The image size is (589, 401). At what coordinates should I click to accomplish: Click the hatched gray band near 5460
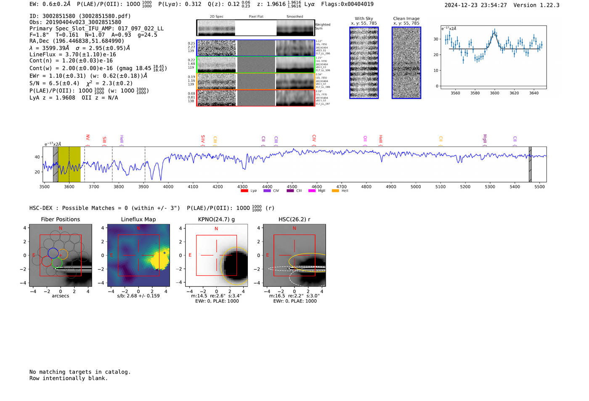pos(530,165)
